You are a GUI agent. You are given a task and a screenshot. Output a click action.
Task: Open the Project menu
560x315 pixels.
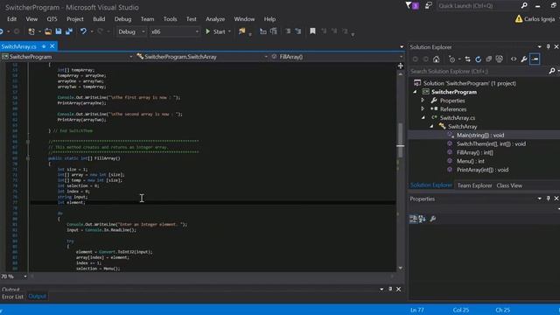tap(75, 19)
